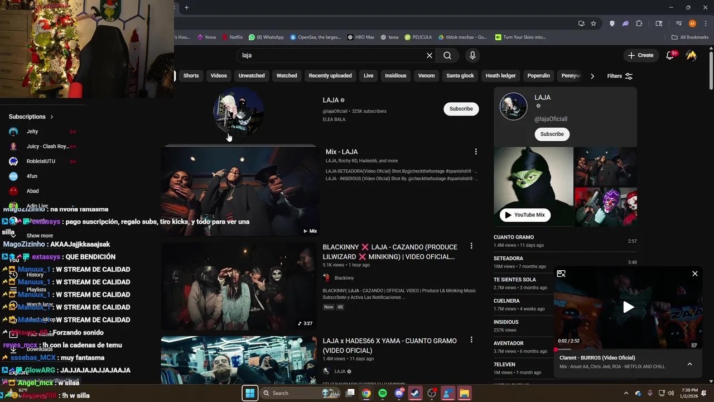Select Venom filter chip

426,75
